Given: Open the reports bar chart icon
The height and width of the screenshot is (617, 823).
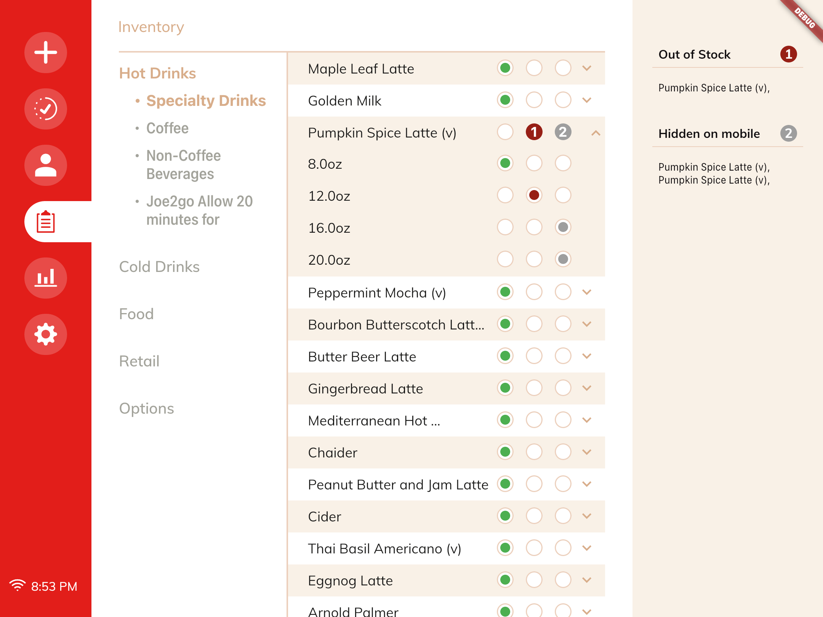Looking at the screenshot, I should [x=46, y=278].
